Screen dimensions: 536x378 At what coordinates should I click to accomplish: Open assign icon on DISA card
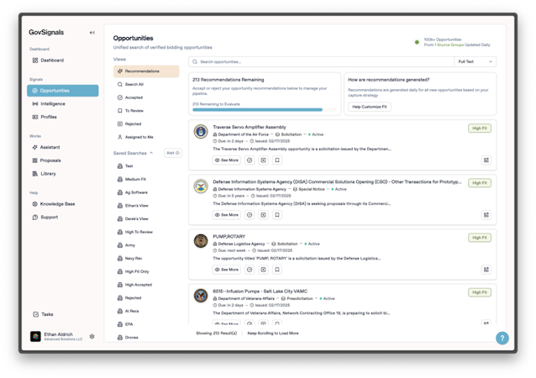(486, 215)
